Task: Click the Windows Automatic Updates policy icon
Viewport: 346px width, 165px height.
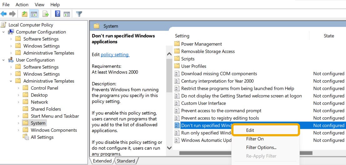Action: (177, 140)
